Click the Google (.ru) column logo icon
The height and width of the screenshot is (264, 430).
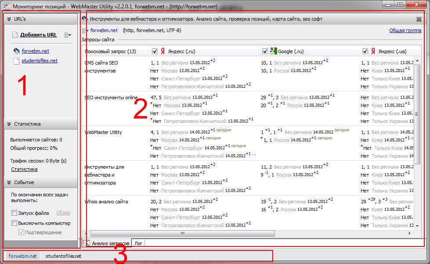click(273, 51)
